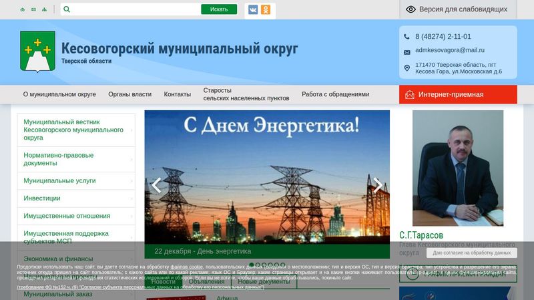Image resolution: width=534 pixels, height=300 pixels.
Task: Click the mail envelope icon in top bar
Action: [33, 10]
